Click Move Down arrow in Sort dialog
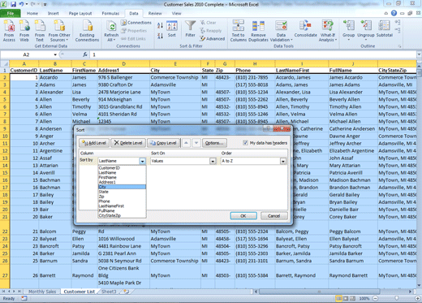 [196, 143]
